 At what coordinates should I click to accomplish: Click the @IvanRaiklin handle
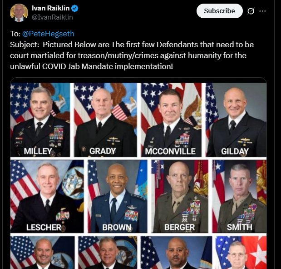click(x=52, y=17)
